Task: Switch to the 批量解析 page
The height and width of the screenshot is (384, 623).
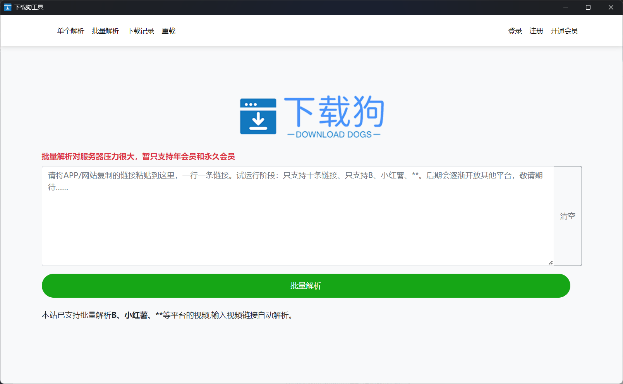Action: 105,31
